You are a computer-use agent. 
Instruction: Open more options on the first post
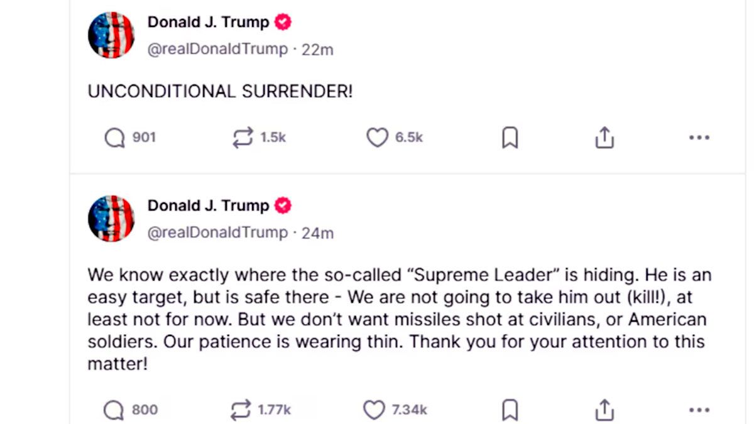click(x=699, y=138)
